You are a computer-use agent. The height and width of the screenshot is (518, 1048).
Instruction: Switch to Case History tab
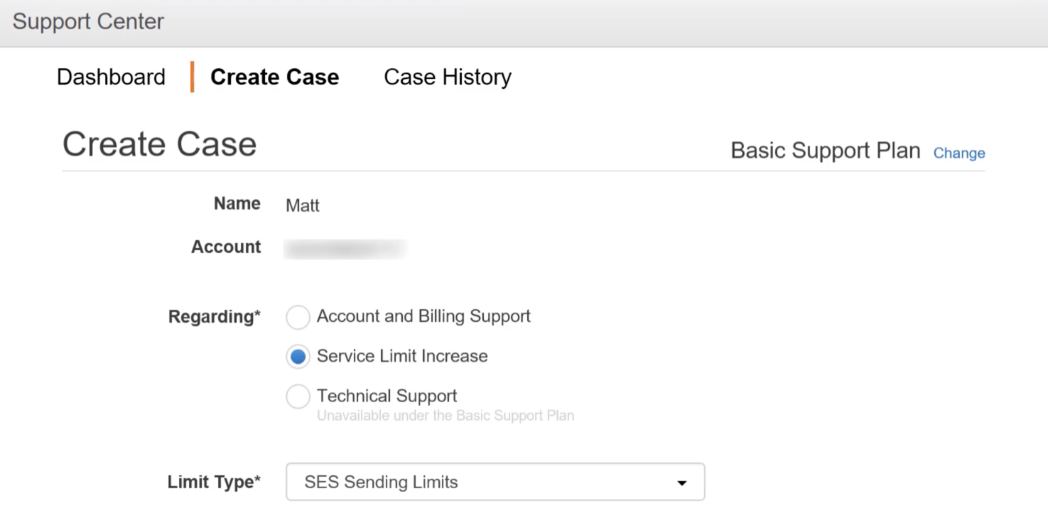(447, 77)
